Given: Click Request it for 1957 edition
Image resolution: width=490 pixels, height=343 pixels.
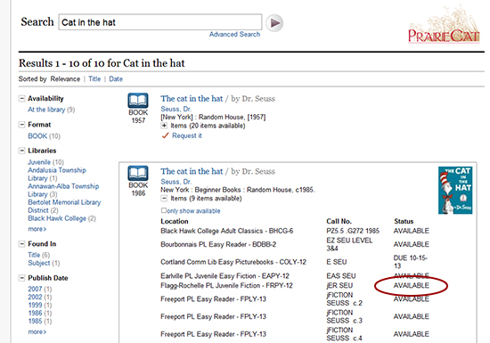Looking at the screenshot, I should [x=187, y=135].
